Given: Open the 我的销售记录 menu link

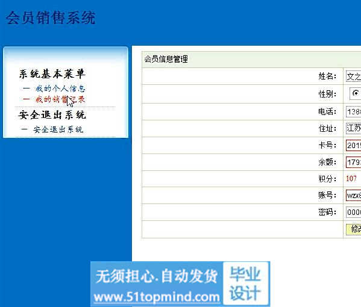Looking at the screenshot, I should (x=60, y=99).
